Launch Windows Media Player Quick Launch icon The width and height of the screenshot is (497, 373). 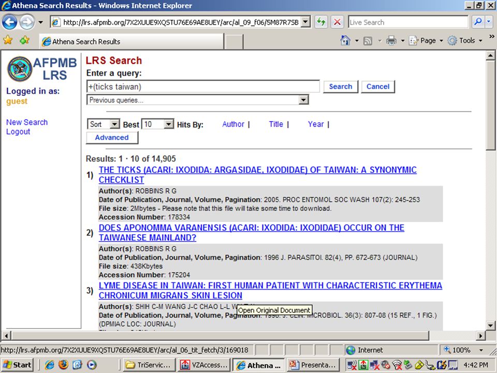[x=92, y=365]
